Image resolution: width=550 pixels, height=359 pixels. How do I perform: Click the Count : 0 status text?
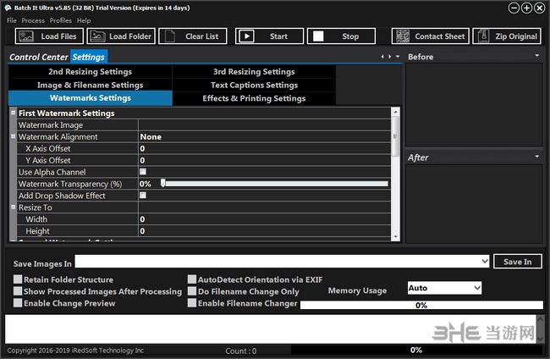[240, 351]
